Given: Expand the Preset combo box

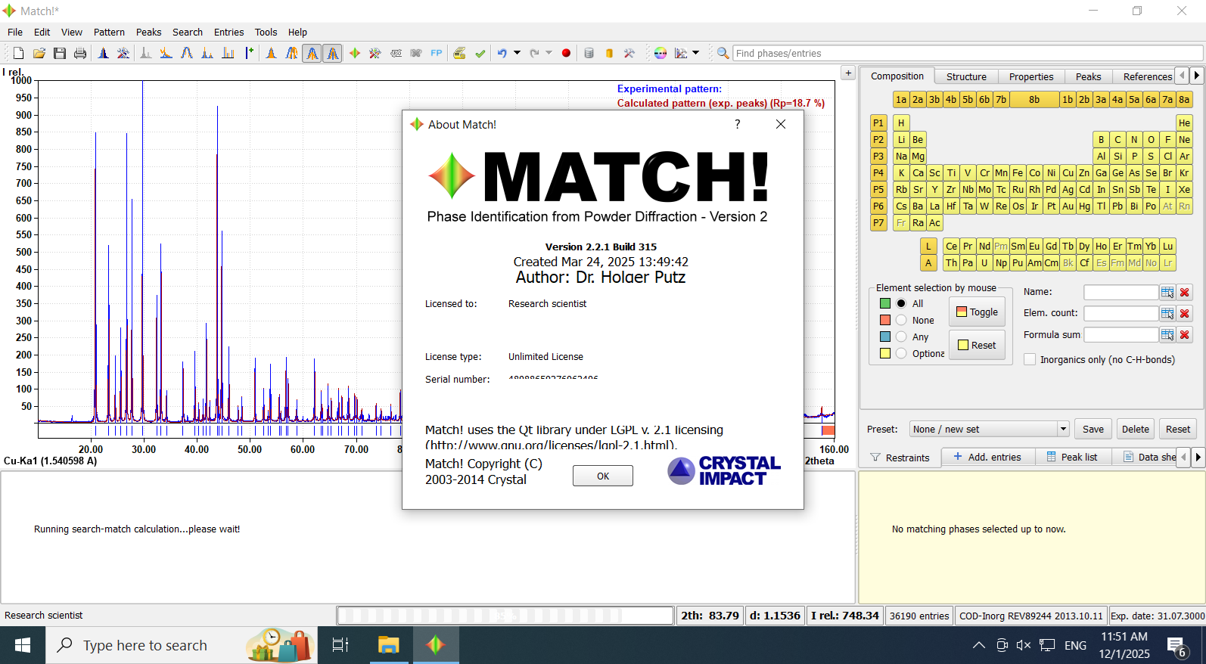Looking at the screenshot, I should coord(1062,429).
